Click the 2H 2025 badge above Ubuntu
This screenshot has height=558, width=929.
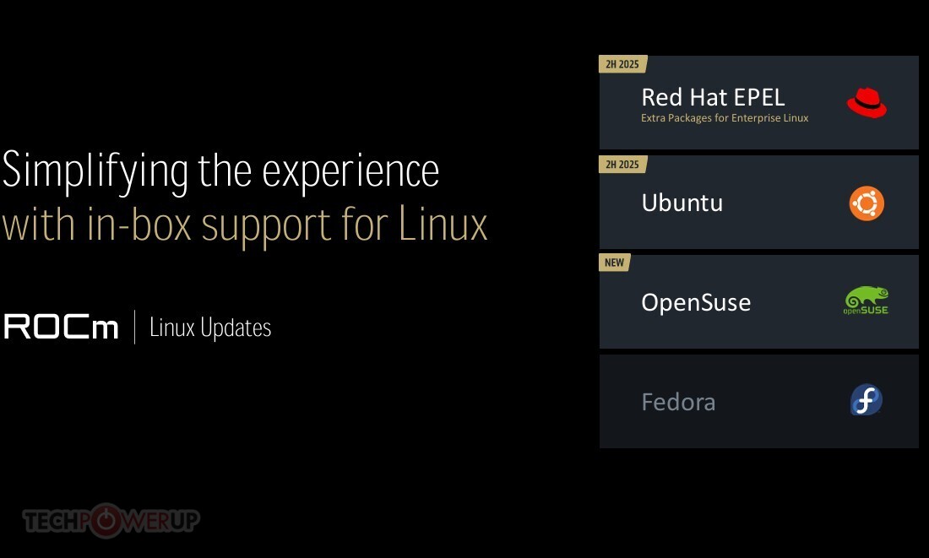(x=622, y=164)
